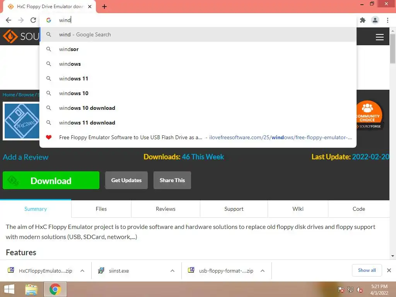
Task: Click the Get Updates button
Action: click(126, 180)
